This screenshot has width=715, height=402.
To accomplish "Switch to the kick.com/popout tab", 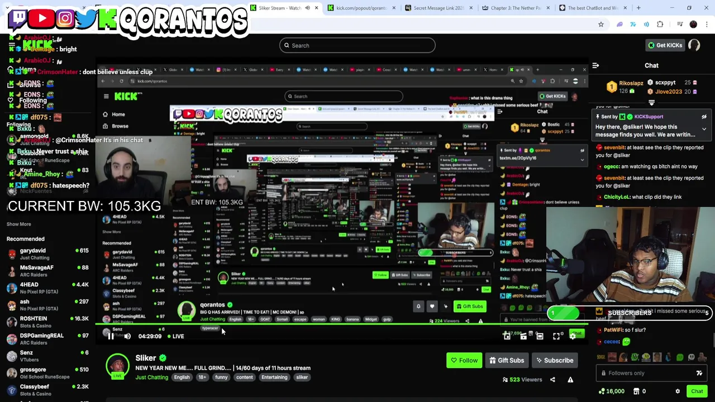I will pyautogui.click(x=360, y=8).
